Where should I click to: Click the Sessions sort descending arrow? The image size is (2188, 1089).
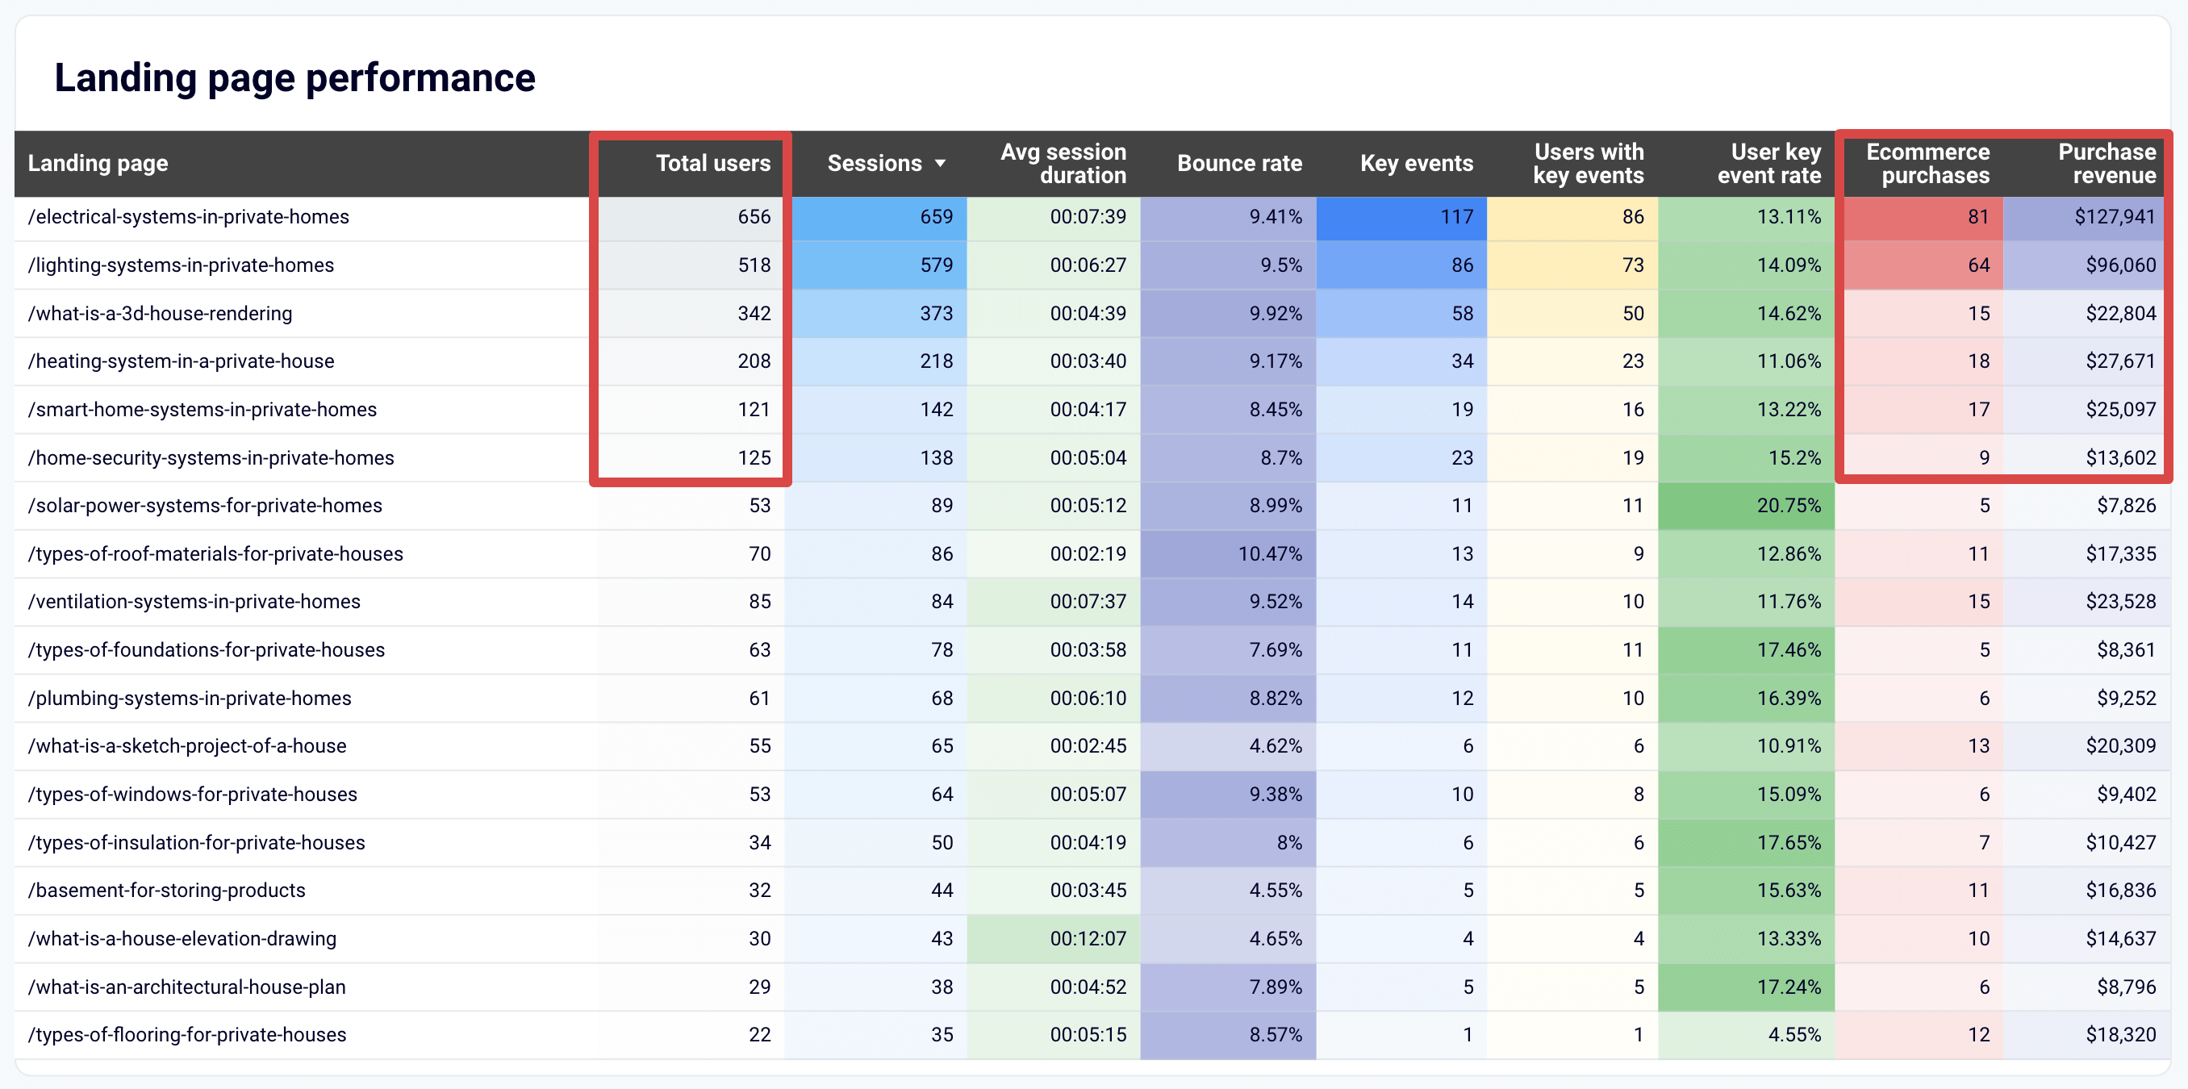940,163
